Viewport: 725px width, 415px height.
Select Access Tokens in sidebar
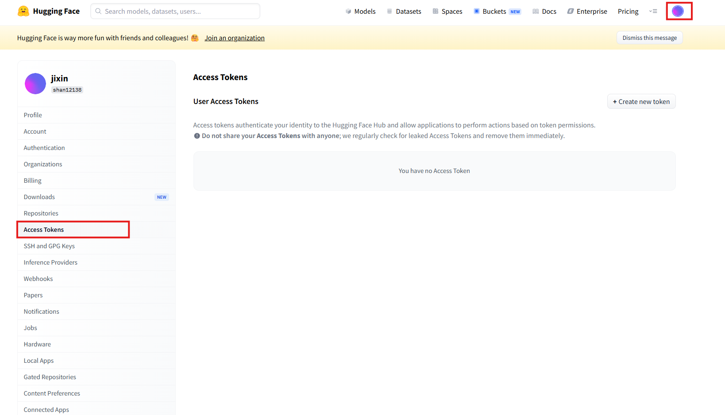pyautogui.click(x=96, y=230)
